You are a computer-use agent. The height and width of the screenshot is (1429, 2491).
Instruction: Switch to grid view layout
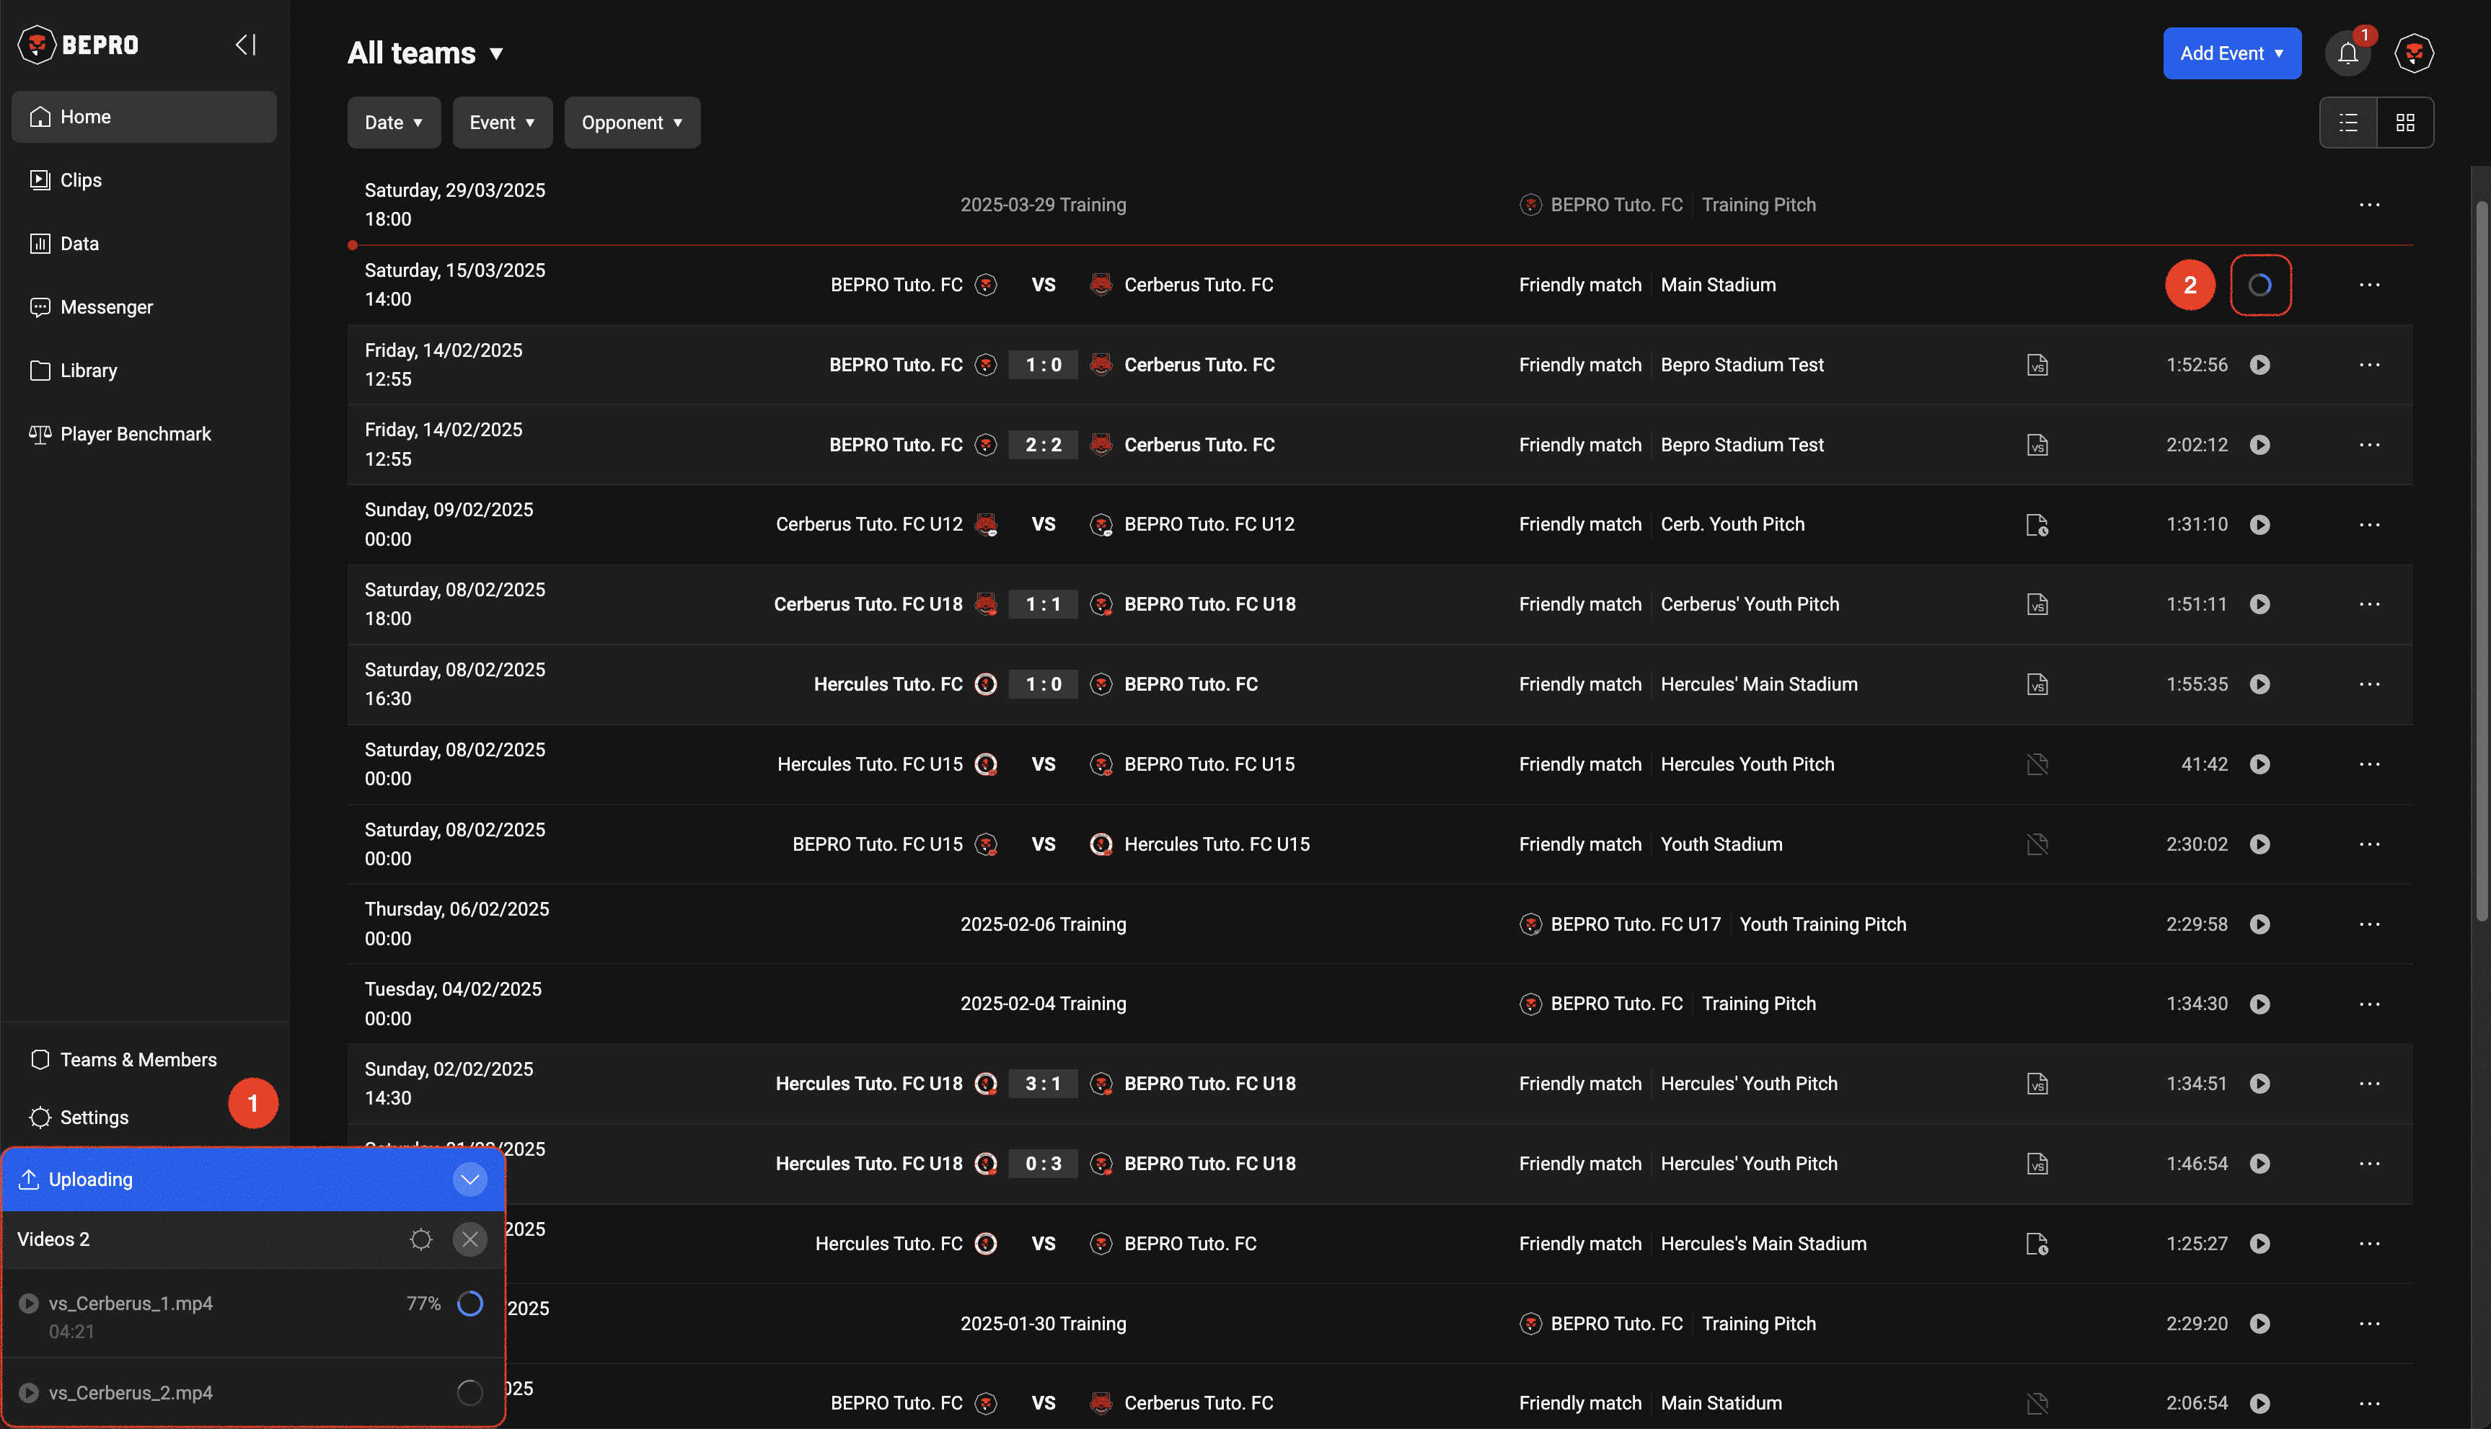pyautogui.click(x=2404, y=123)
